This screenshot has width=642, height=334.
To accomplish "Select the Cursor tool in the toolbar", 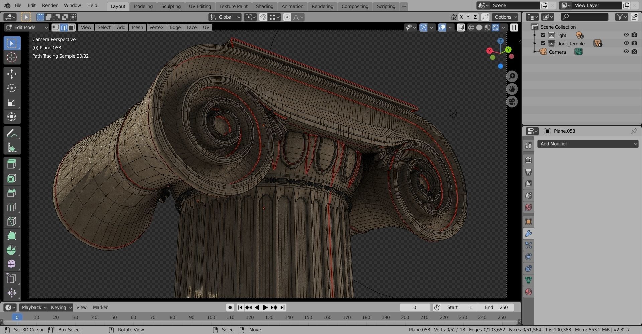I will point(12,57).
